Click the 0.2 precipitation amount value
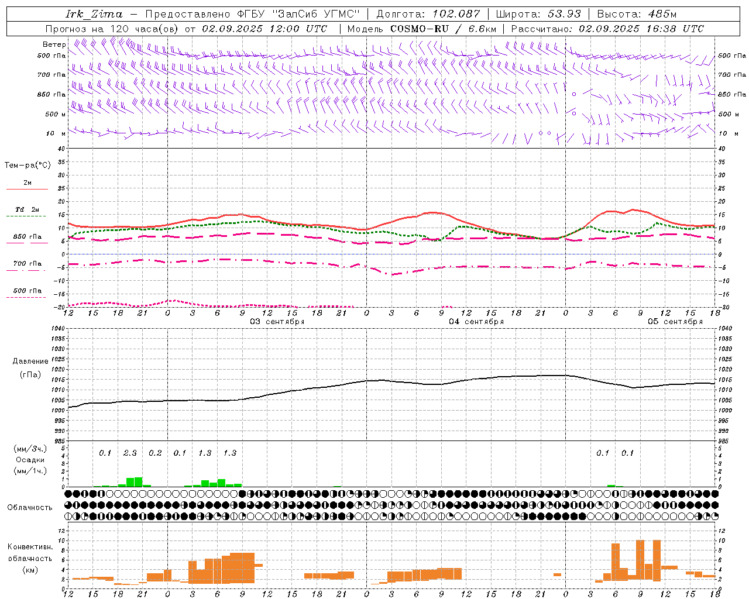The width and height of the screenshot is (749, 599). click(155, 453)
